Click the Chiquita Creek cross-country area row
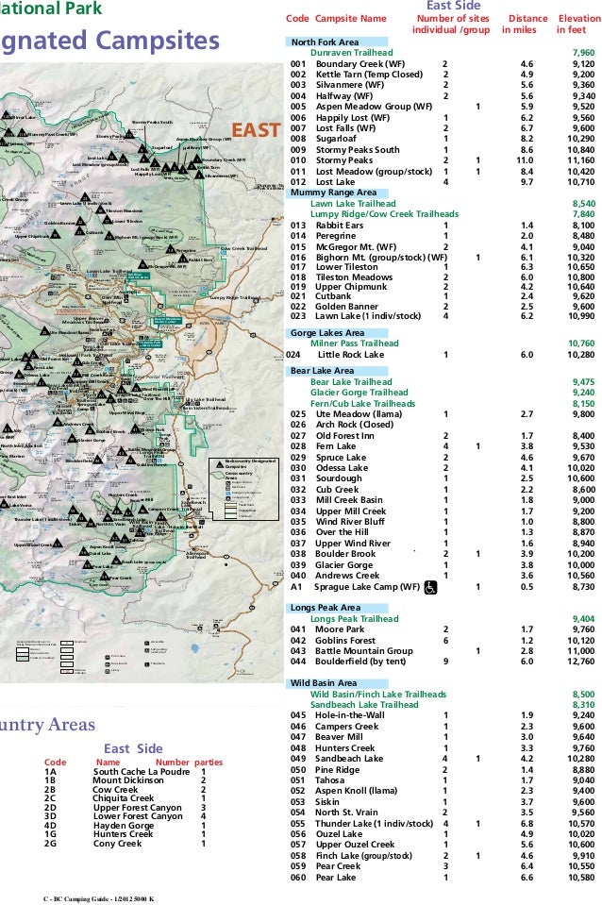Image resolution: width=602 pixels, height=905 pixels. coord(125,798)
